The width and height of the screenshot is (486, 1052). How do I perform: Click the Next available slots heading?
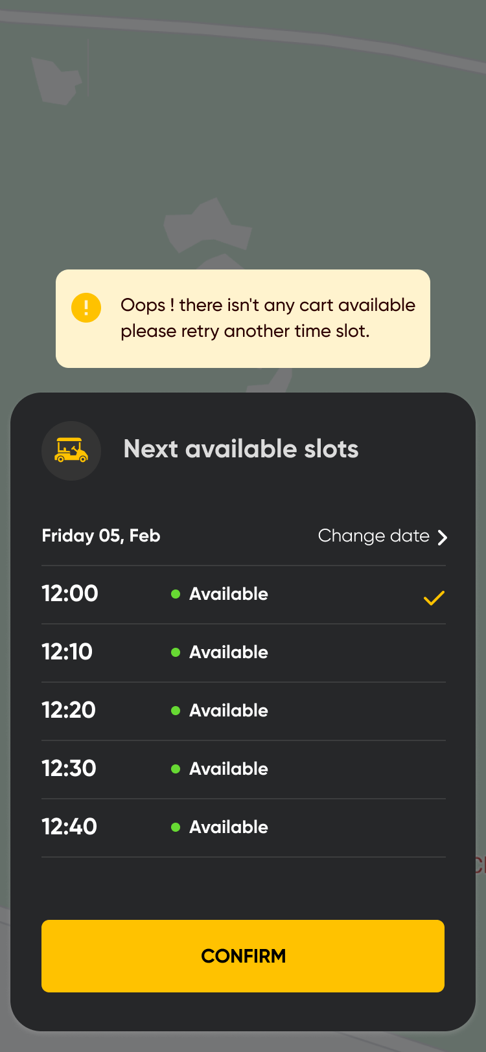coord(241,449)
